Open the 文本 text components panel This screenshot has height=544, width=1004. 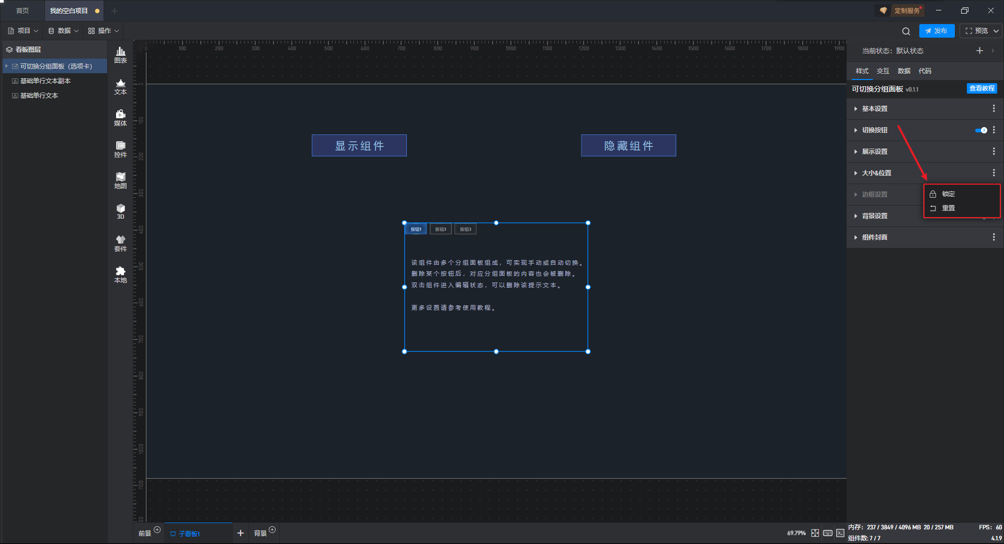(x=120, y=86)
